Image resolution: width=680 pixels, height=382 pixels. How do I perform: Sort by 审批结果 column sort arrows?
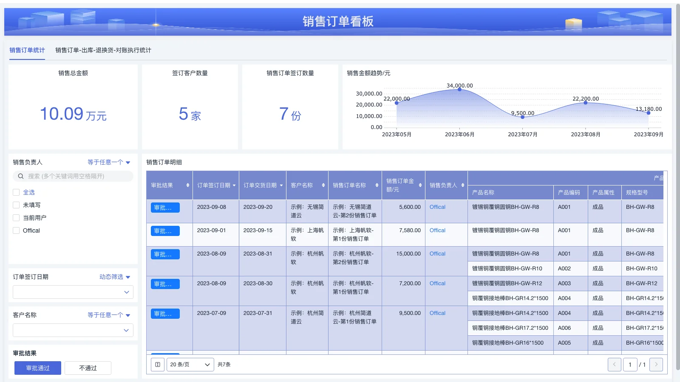[x=188, y=185]
